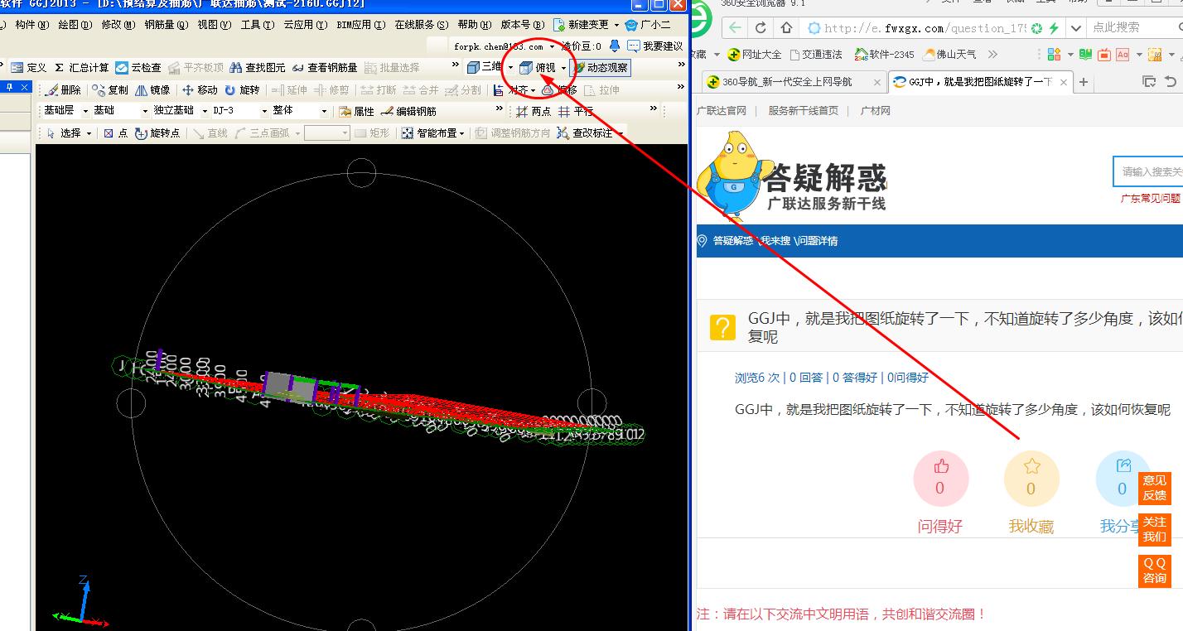Open the 绘图 menu

pyautogui.click(x=75, y=25)
